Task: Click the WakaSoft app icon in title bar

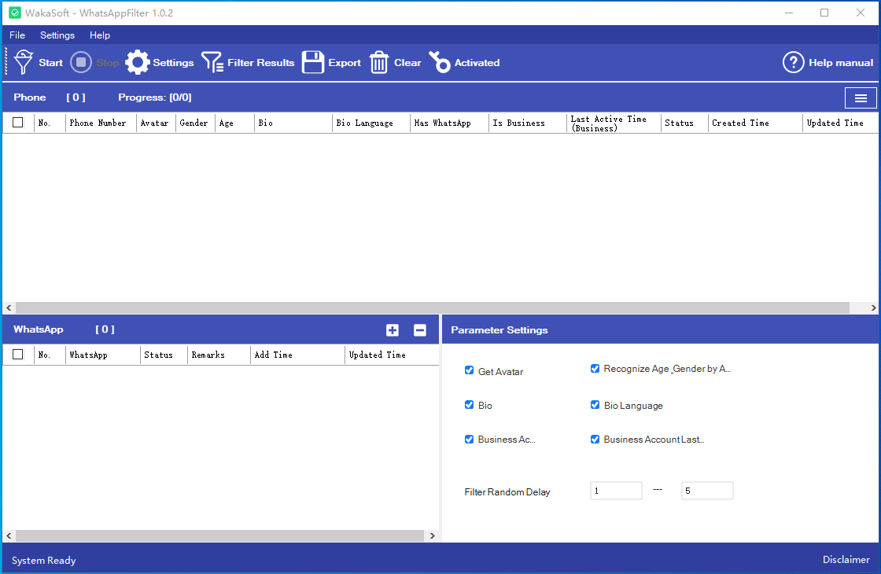Action: 15,13
